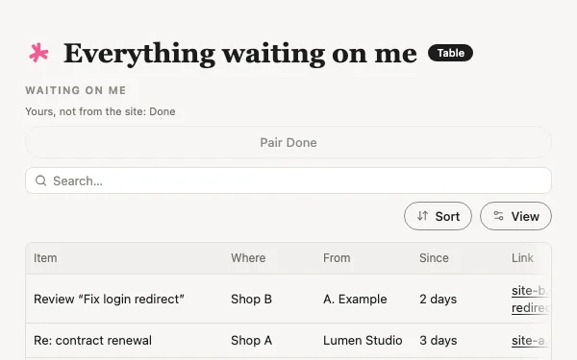Select the Re: contract renewal item
The width and height of the screenshot is (577, 360).
pyautogui.click(x=92, y=340)
